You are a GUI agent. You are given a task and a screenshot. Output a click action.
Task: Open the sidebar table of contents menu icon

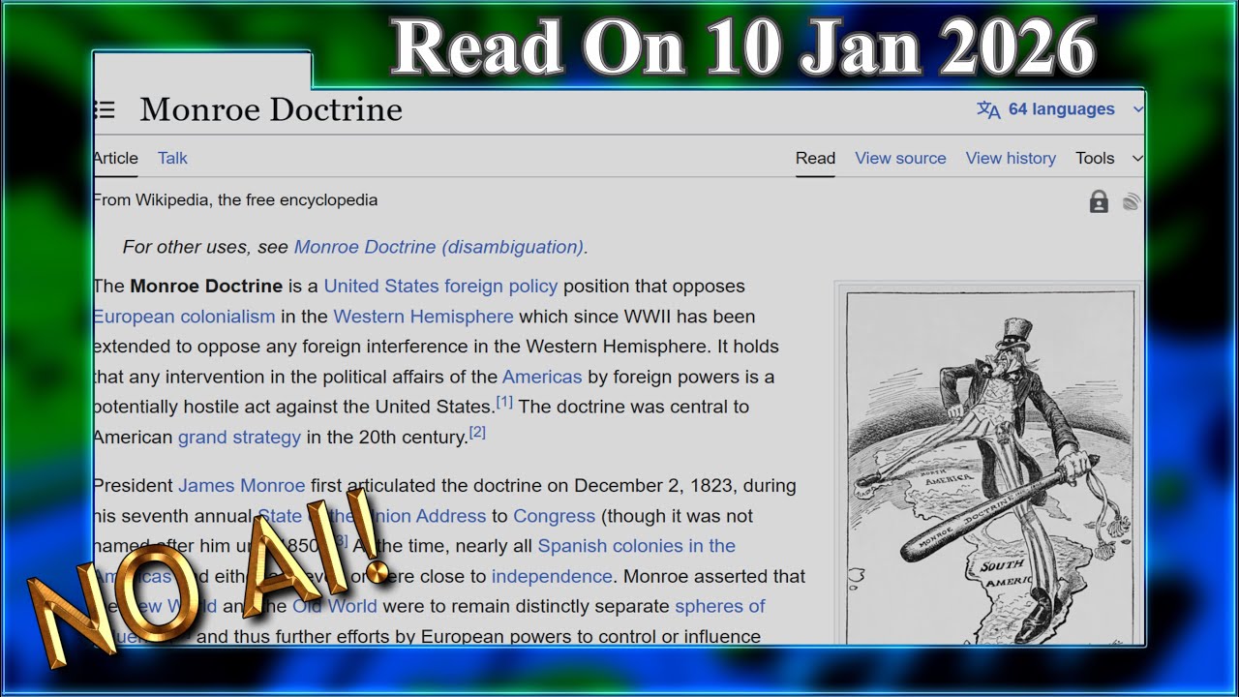104,109
